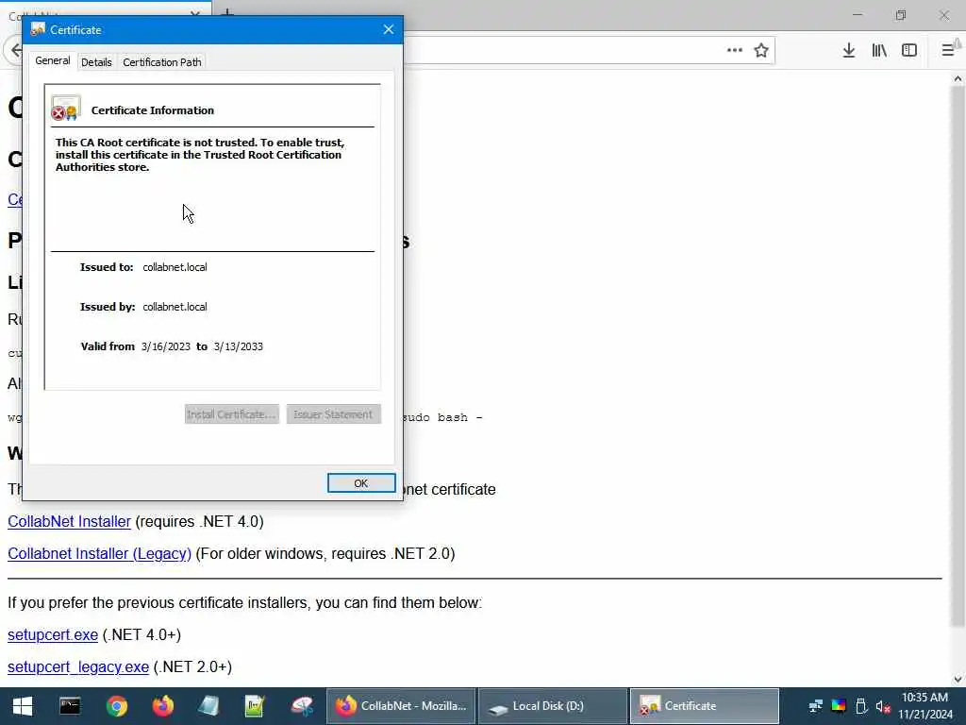Viewport: 966px width, 725px height.
Task: Switch to the Details tab
Action: (96, 62)
